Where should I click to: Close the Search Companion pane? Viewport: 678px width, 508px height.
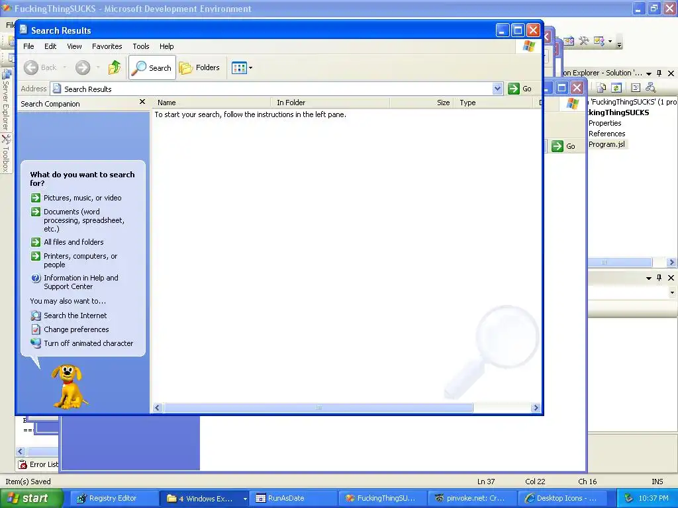142,102
